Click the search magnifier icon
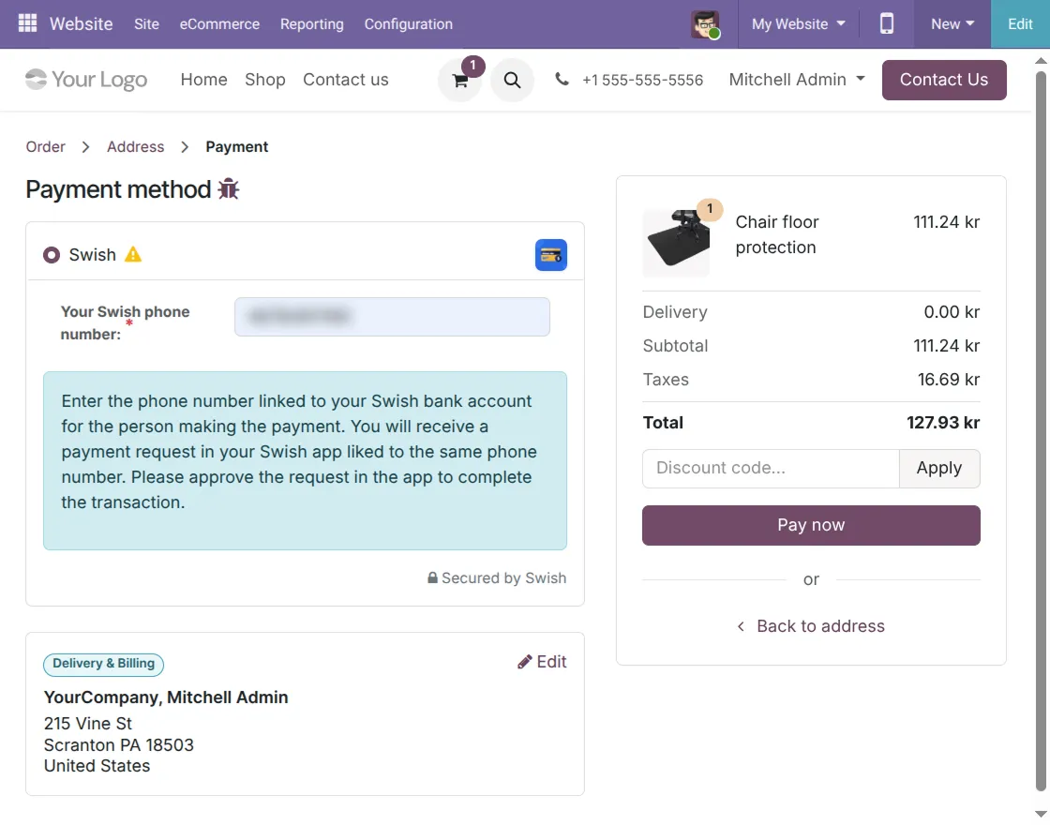The image size is (1050, 825). (x=512, y=81)
